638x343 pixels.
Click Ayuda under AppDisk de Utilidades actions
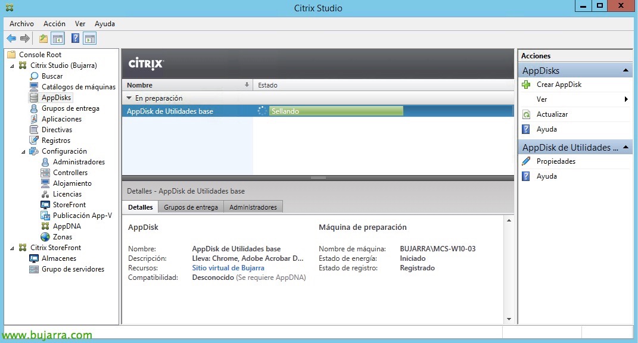(546, 176)
